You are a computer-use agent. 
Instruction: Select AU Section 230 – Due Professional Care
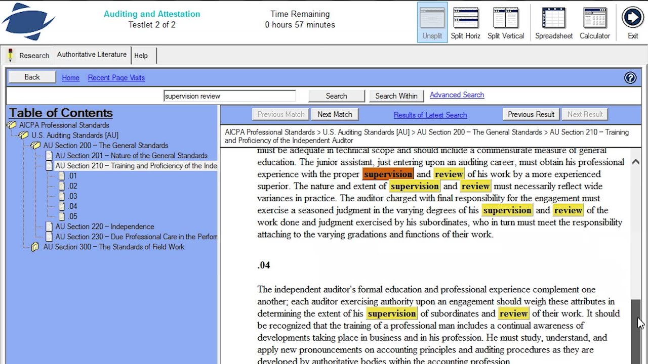click(136, 237)
